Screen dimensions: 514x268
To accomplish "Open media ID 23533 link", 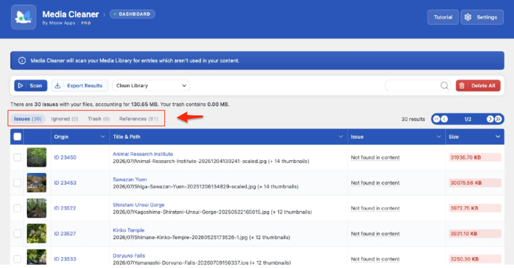I will pyautogui.click(x=65, y=259).
